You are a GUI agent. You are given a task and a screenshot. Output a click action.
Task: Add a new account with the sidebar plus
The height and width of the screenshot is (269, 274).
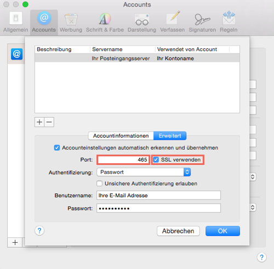point(15,243)
